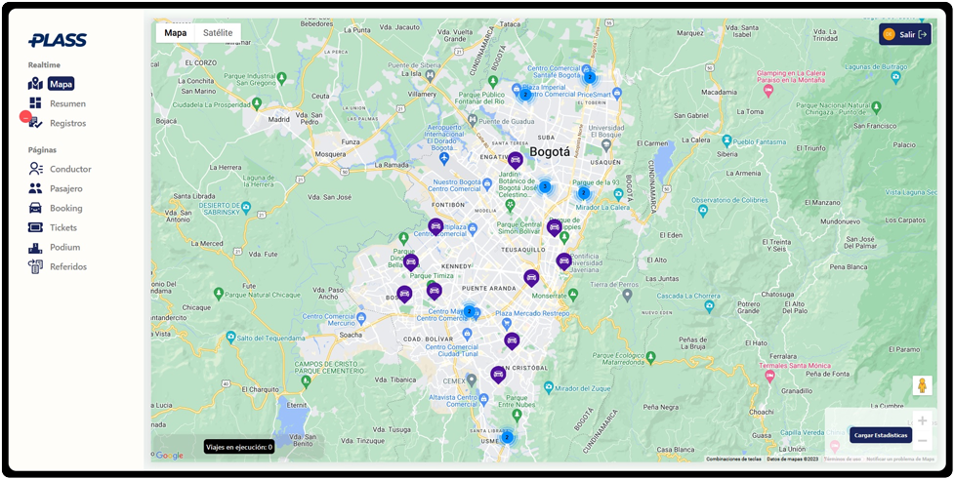Screen dimensions: 954x479
Task: Open cluster of 2 near Plaza Imperial
Action: [525, 95]
